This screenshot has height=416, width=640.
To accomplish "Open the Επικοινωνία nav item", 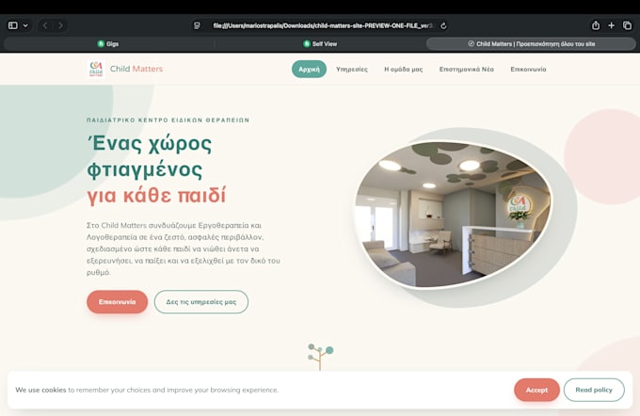I will point(528,70).
